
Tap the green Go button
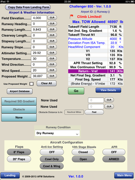coord(76,91)
